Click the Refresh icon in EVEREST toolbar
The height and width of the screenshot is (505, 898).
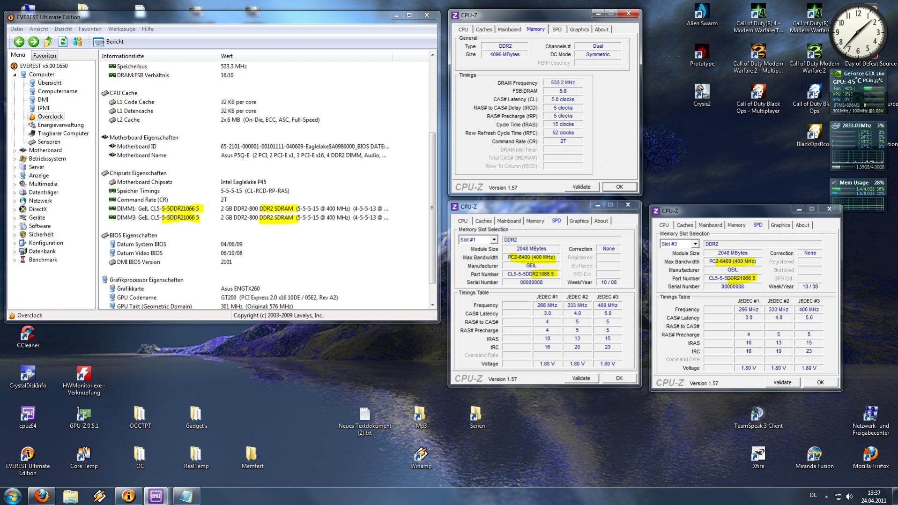[63, 42]
